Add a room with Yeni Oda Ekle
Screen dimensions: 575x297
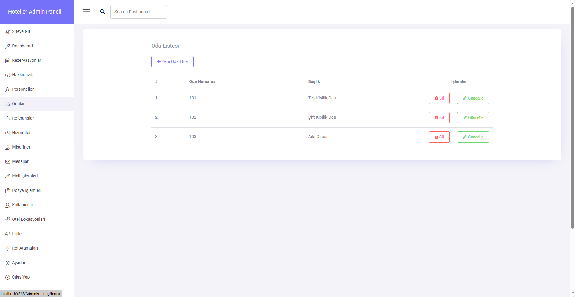[172, 61]
